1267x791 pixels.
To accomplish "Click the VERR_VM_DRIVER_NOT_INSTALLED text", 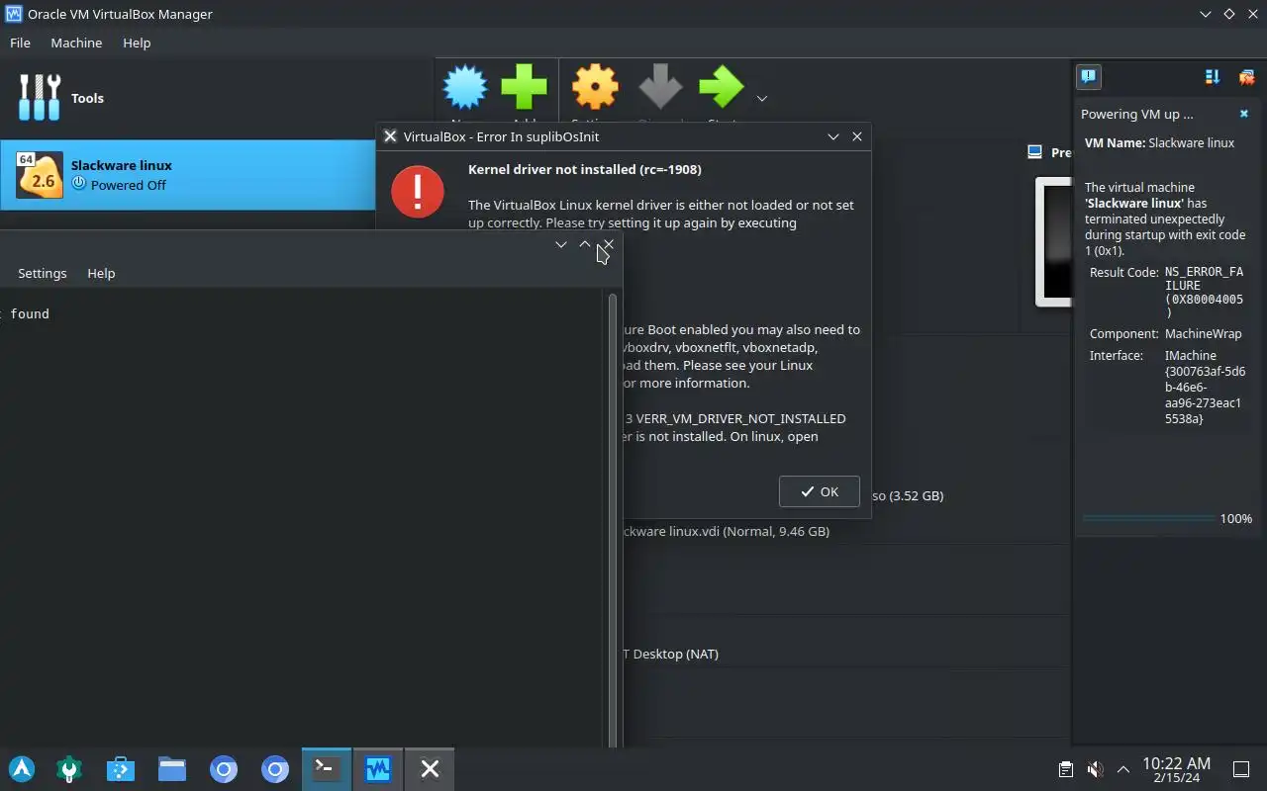I will 740,418.
